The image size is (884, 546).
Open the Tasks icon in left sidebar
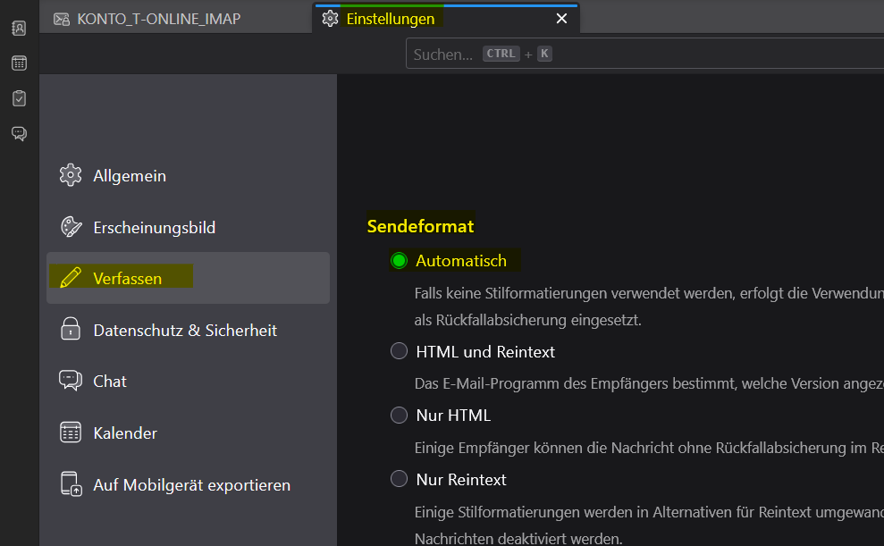coord(19,98)
